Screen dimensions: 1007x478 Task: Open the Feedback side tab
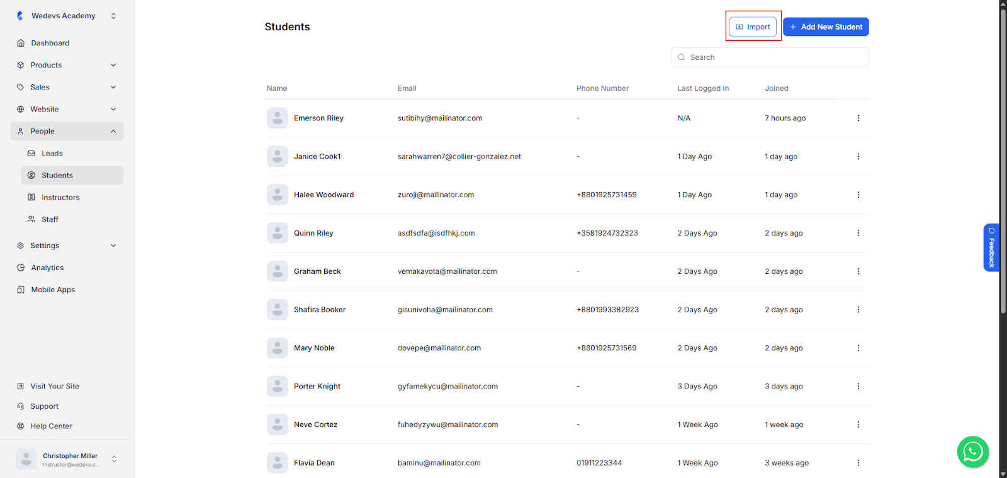(x=991, y=248)
